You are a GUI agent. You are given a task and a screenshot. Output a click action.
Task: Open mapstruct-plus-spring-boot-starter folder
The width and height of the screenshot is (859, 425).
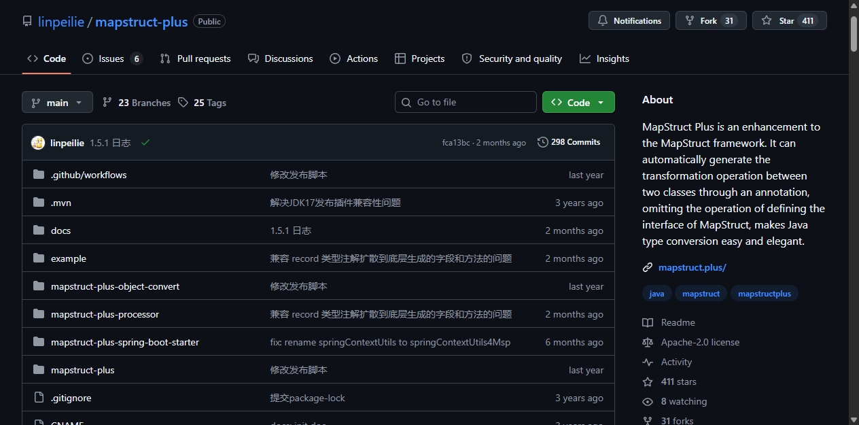coord(125,342)
